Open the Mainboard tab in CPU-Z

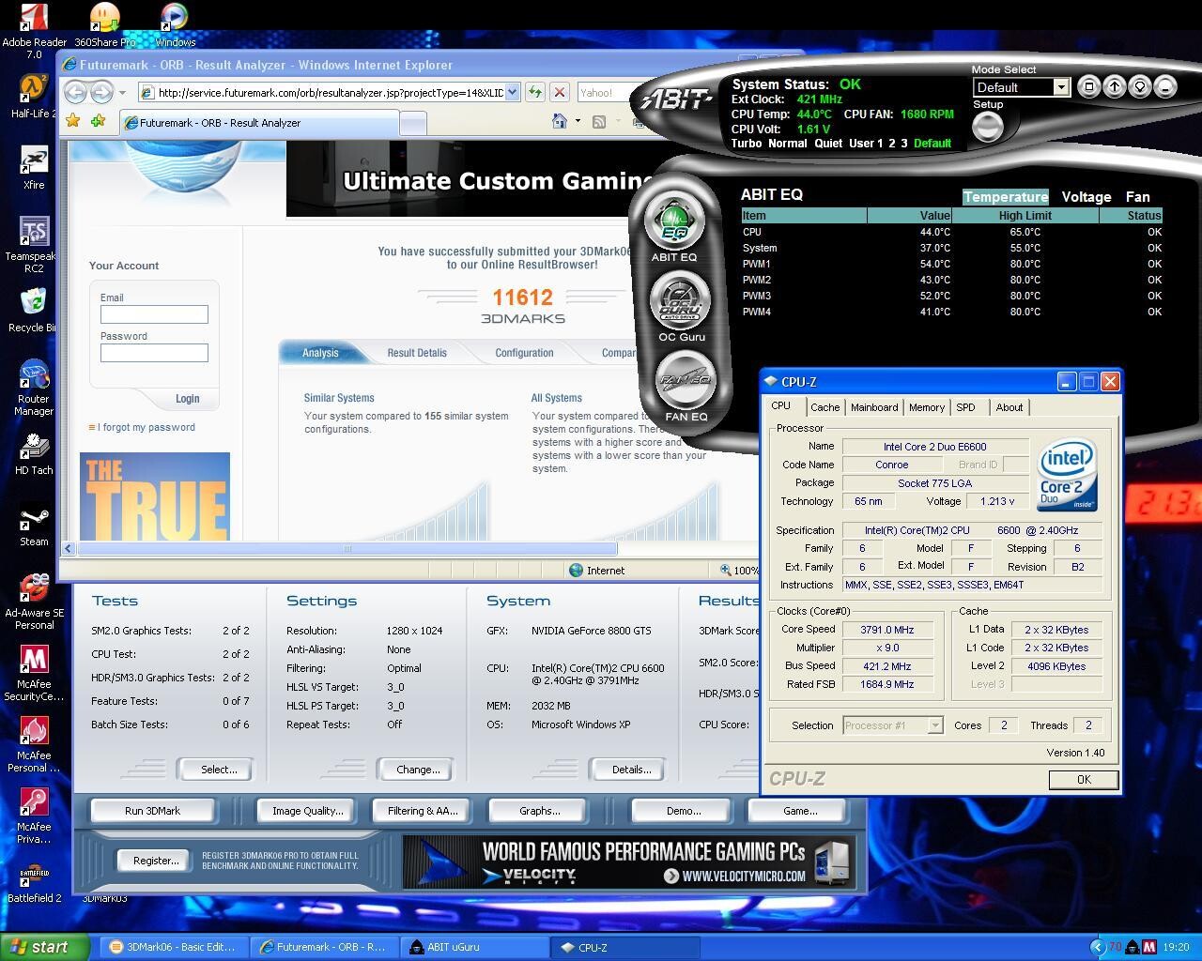(x=874, y=407)
